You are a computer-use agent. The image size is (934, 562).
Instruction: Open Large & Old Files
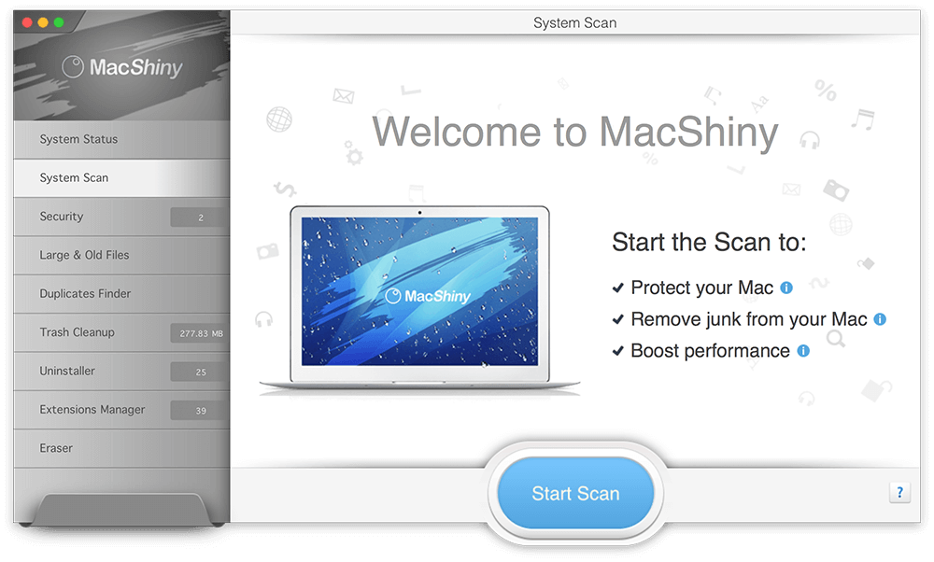tap(121, 256)
